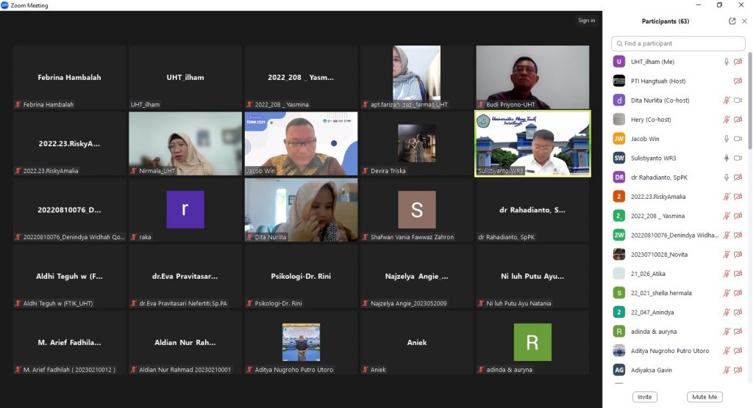Screen dimensions: 753x408
Task: Click the muted mic icon for Dita Nurlita
Action: pos(727,100)
